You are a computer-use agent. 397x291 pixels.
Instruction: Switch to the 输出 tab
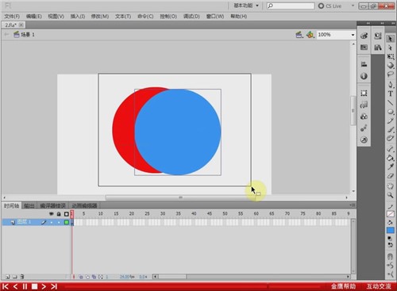29,205
